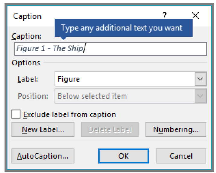Tick the Exclude label from caption checkbox
This screenshot has width=216, height=173.
tap(16, 114)
